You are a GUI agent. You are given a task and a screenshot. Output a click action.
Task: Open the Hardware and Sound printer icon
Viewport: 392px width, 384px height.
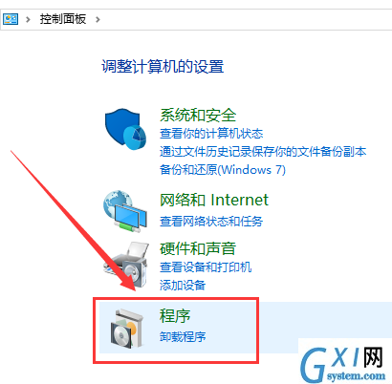pyautogui.click(x=126, y=264)
